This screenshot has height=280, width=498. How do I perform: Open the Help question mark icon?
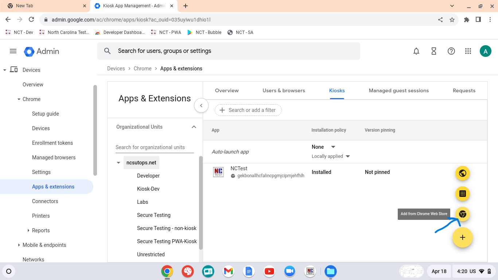[x=451, y=51]
